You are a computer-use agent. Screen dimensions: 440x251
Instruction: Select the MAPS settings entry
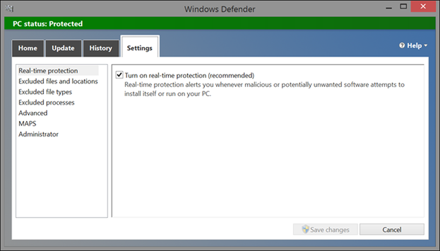[x=27, y=124]
